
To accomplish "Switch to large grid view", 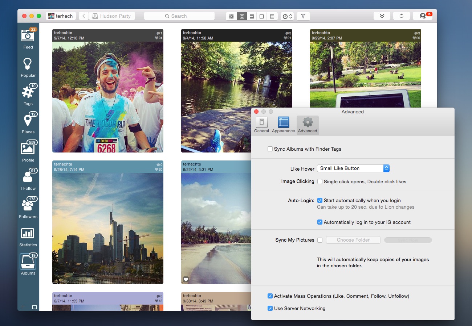I will coord(241,16).
